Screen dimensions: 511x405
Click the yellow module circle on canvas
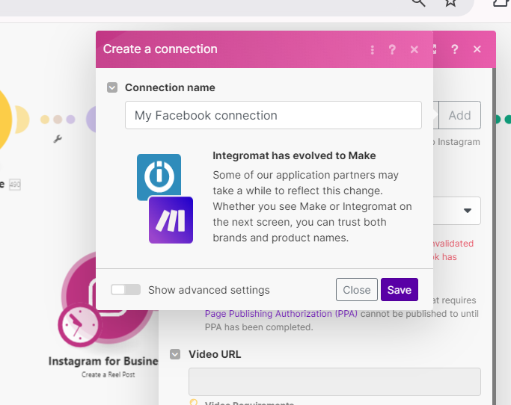[x=4, y=120]
